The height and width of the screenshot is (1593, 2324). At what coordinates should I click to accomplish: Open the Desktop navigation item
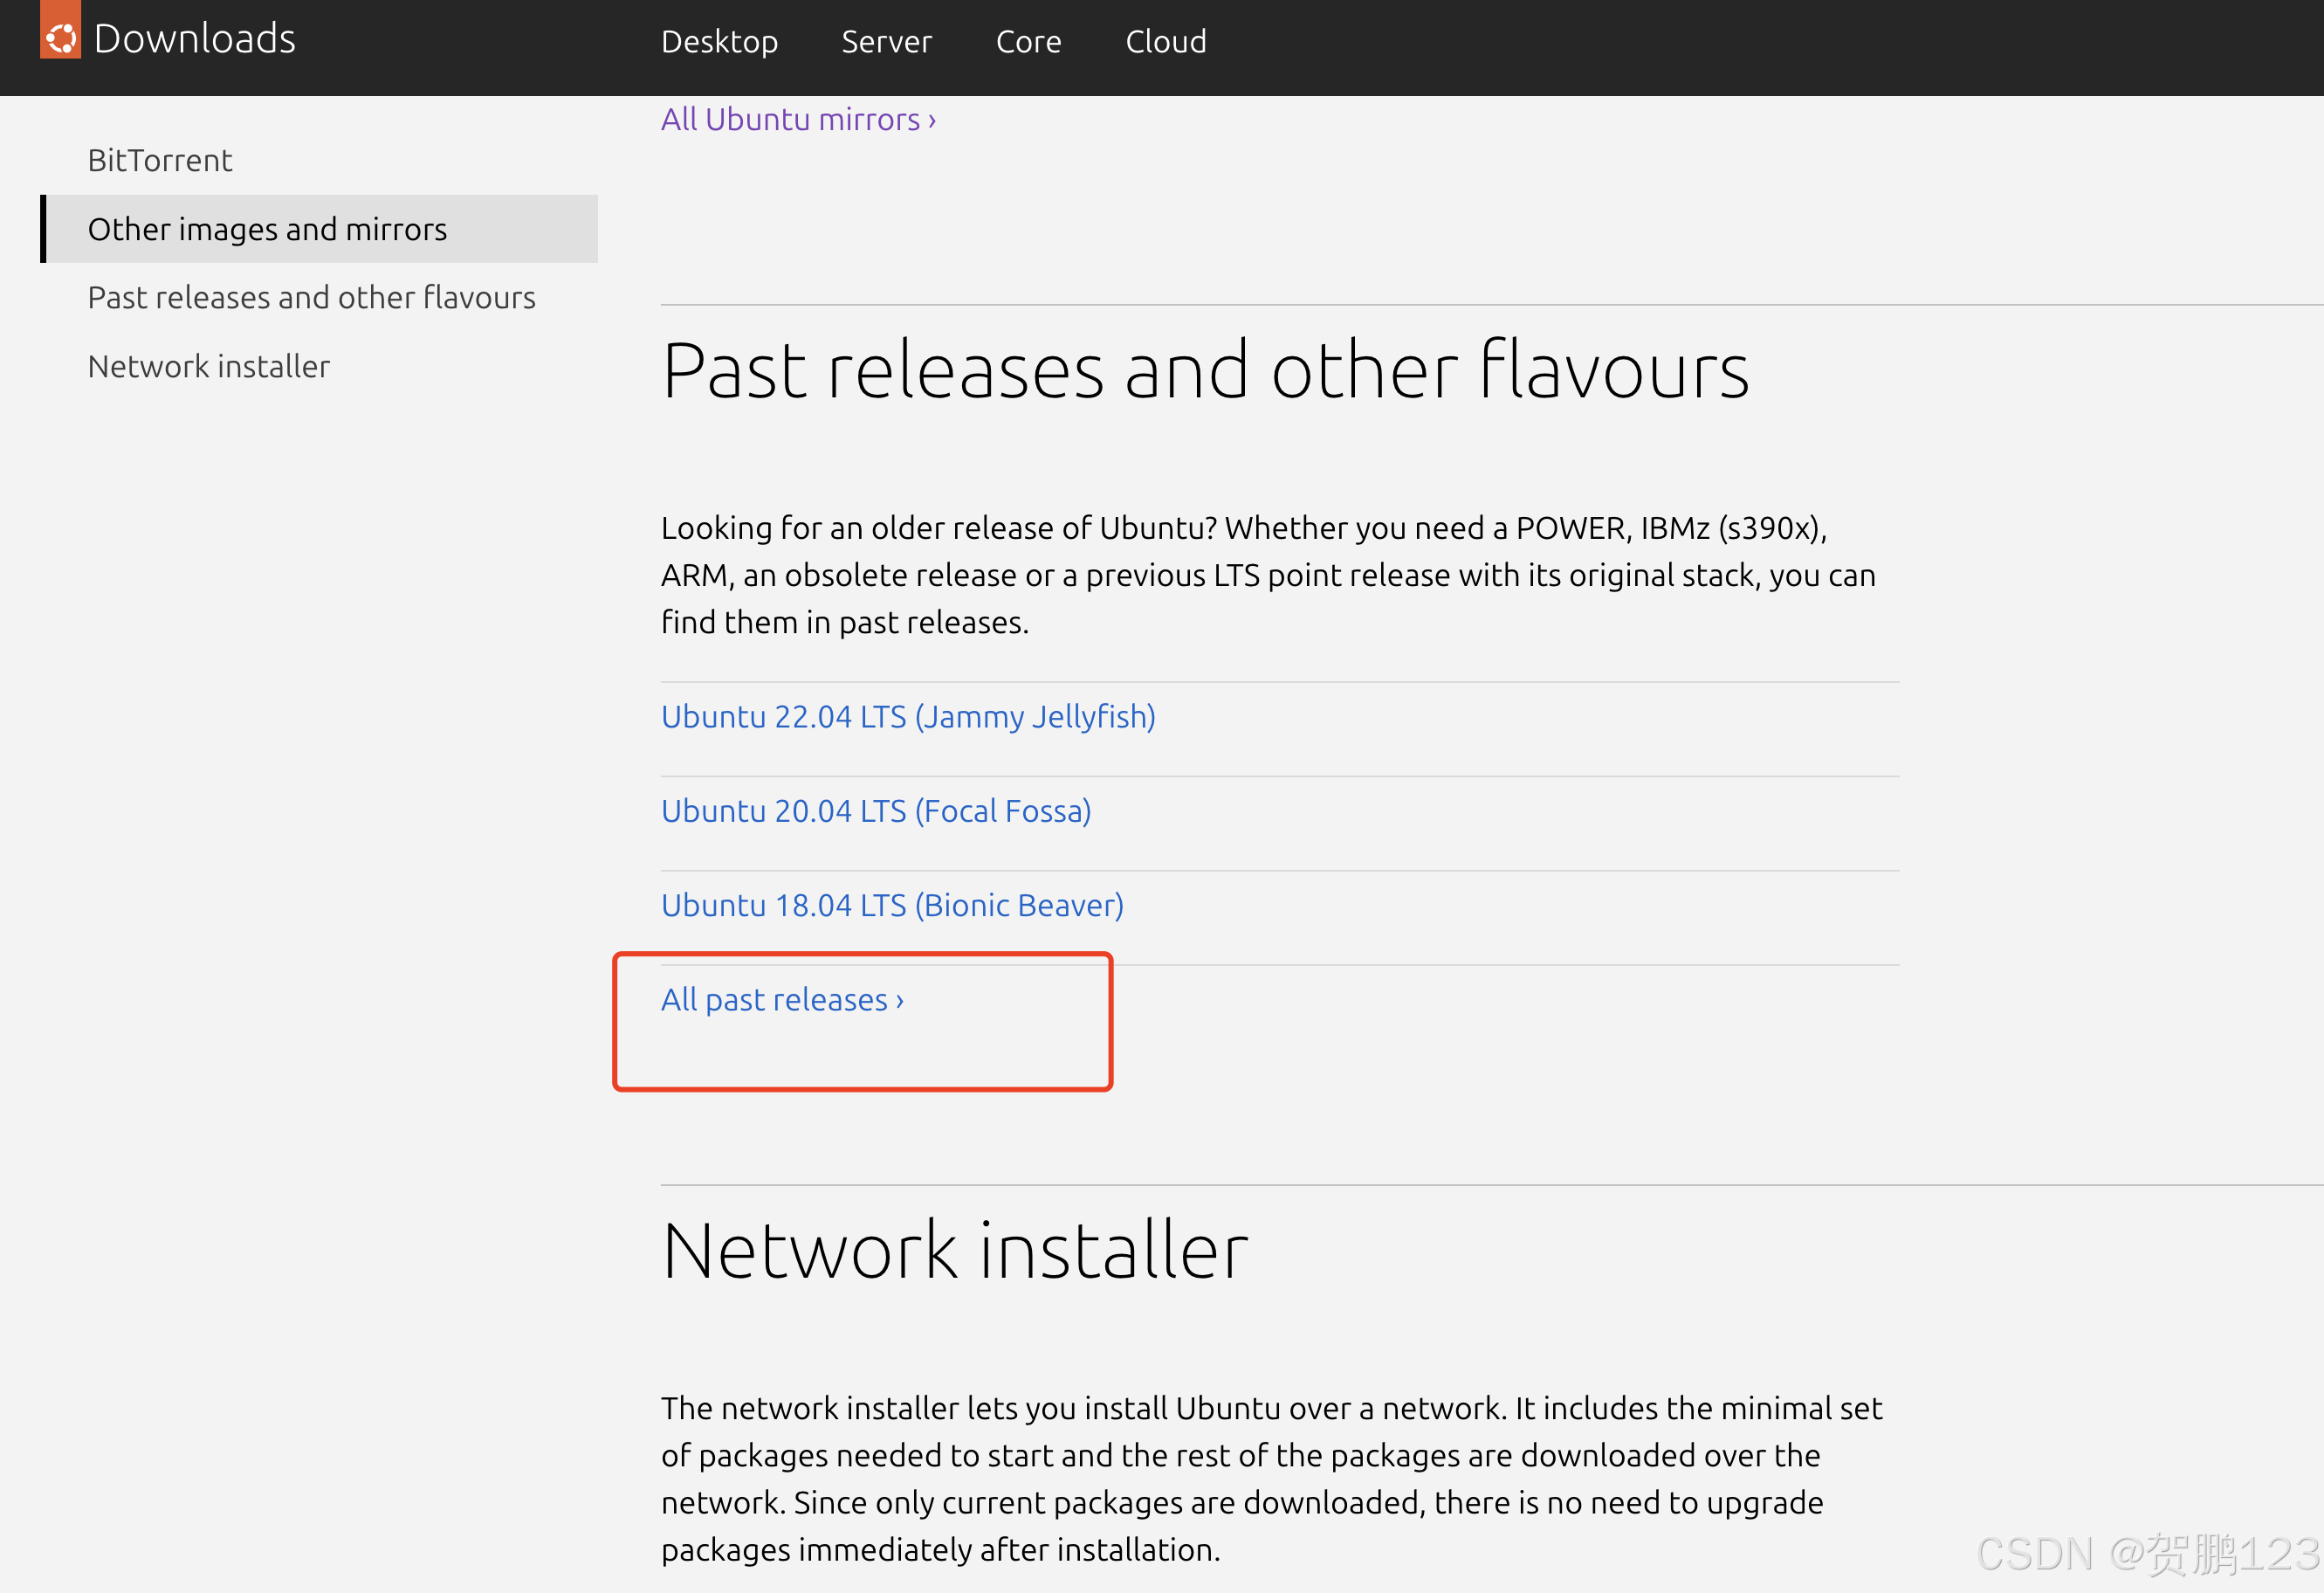point(719,42)
